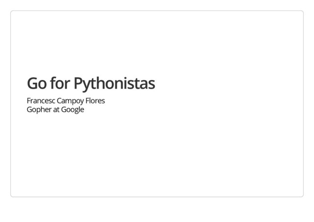Viewport: 314px width, 222px height.
Task: Click the surname "Campoy" in the author line
Action: click(70, 101)
